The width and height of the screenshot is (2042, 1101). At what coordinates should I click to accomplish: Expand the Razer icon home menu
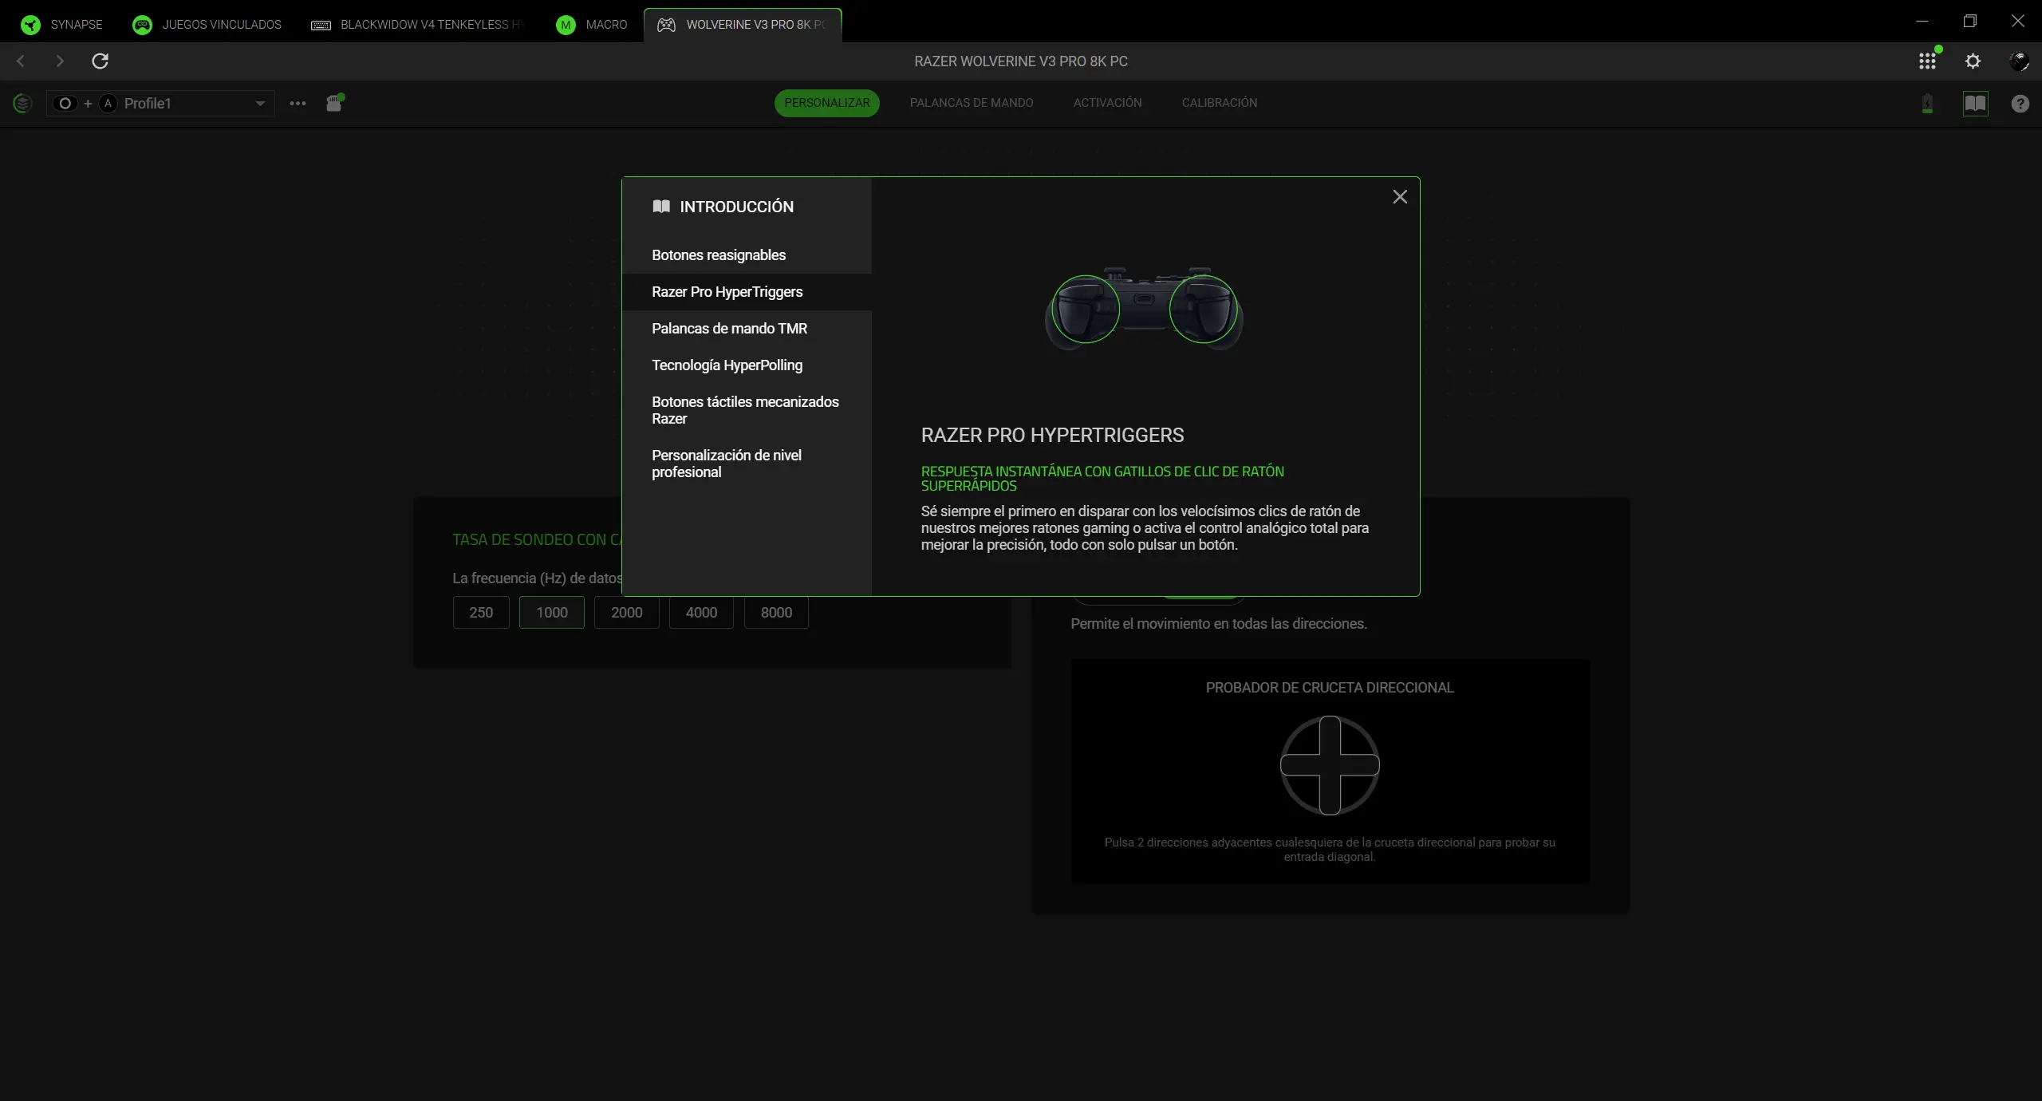click(30, 25)
